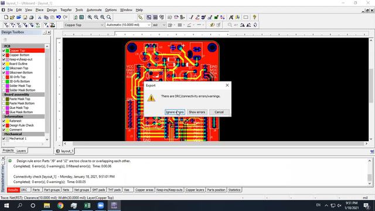Click the yellow Board Outline color swatch
Screen dimensions: 375x211
[x=8, y=64]
